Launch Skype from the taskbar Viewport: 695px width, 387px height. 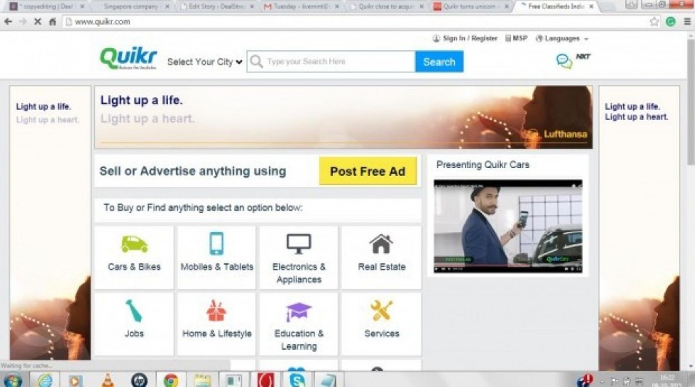296,379
